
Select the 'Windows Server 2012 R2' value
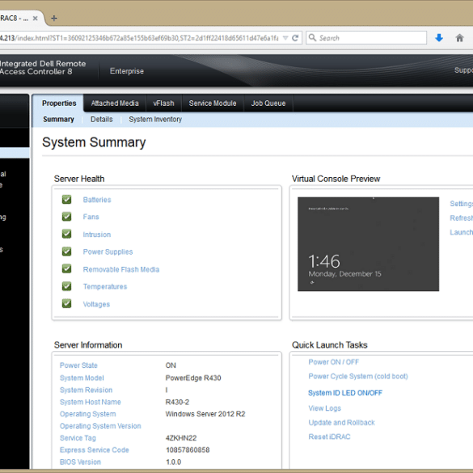pos(205,414)
